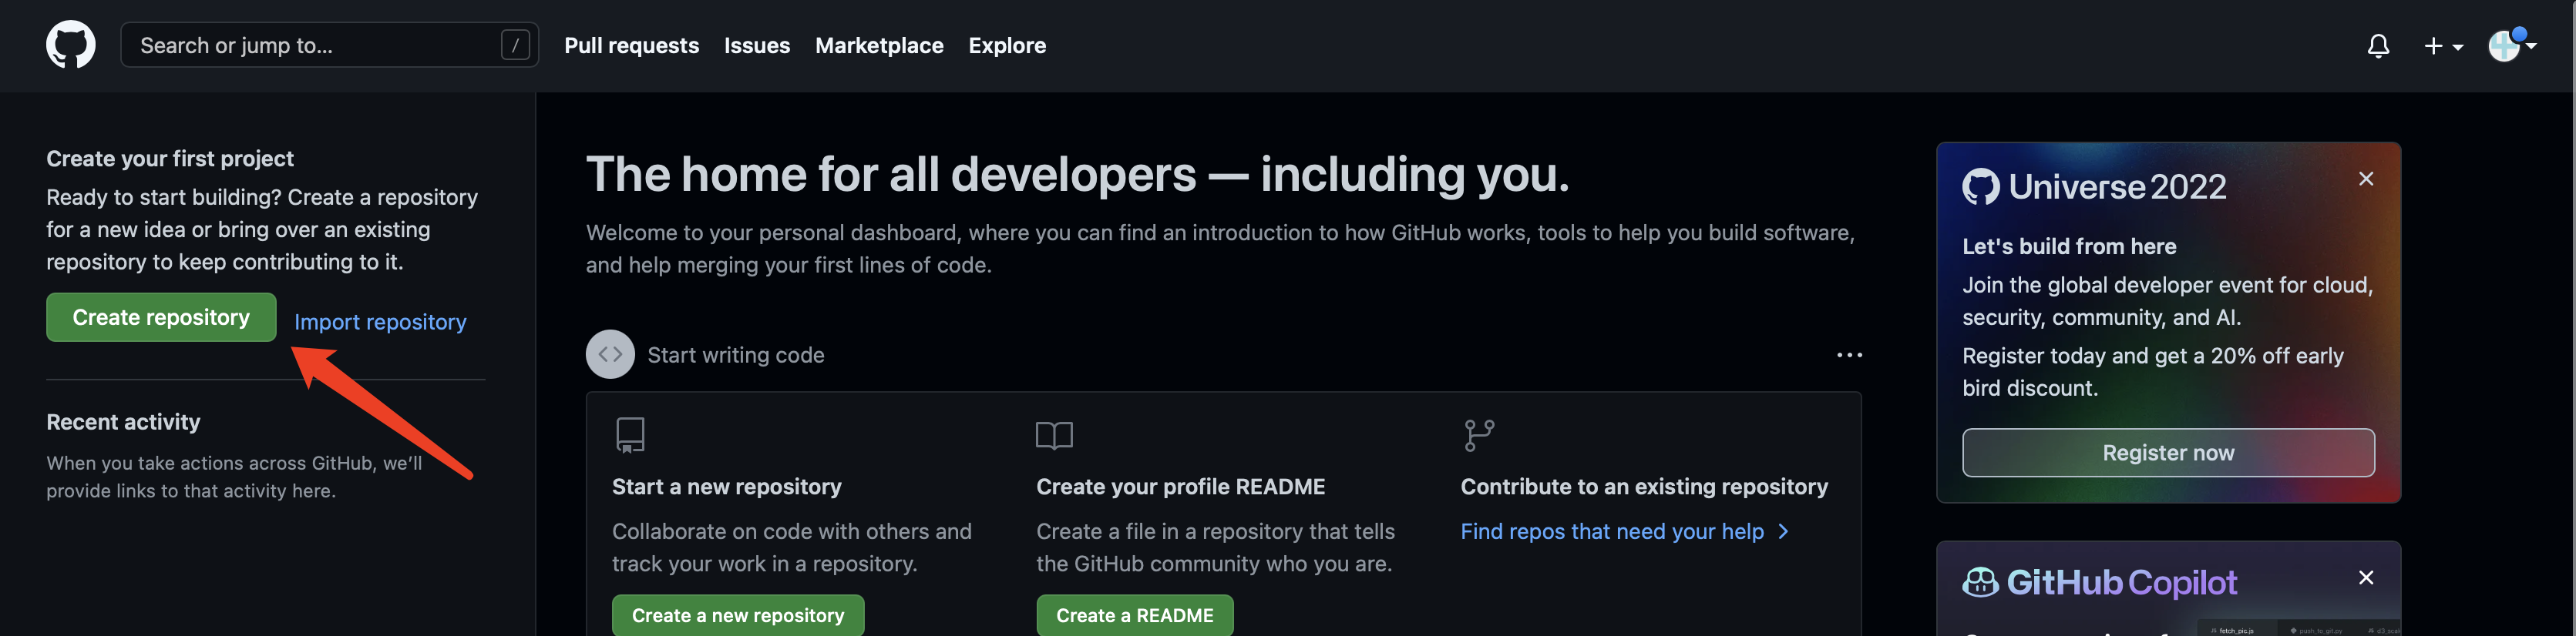The height and width of the screenshot is (636, 2576).
Task: Open the Explore page
Action: [x=1006, y=45]
